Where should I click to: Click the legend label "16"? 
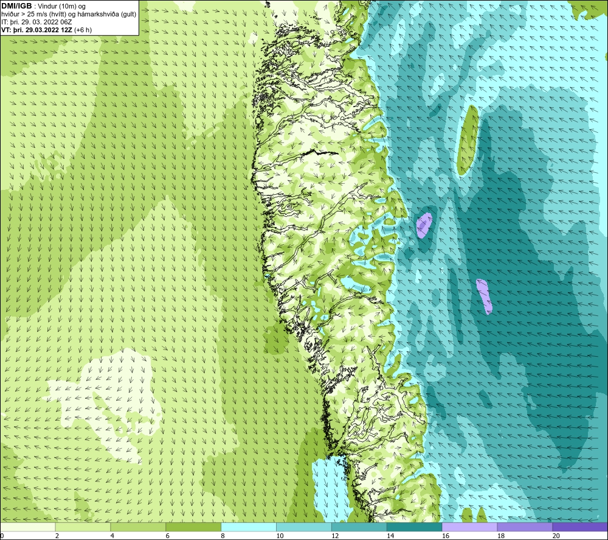(446, 536)
